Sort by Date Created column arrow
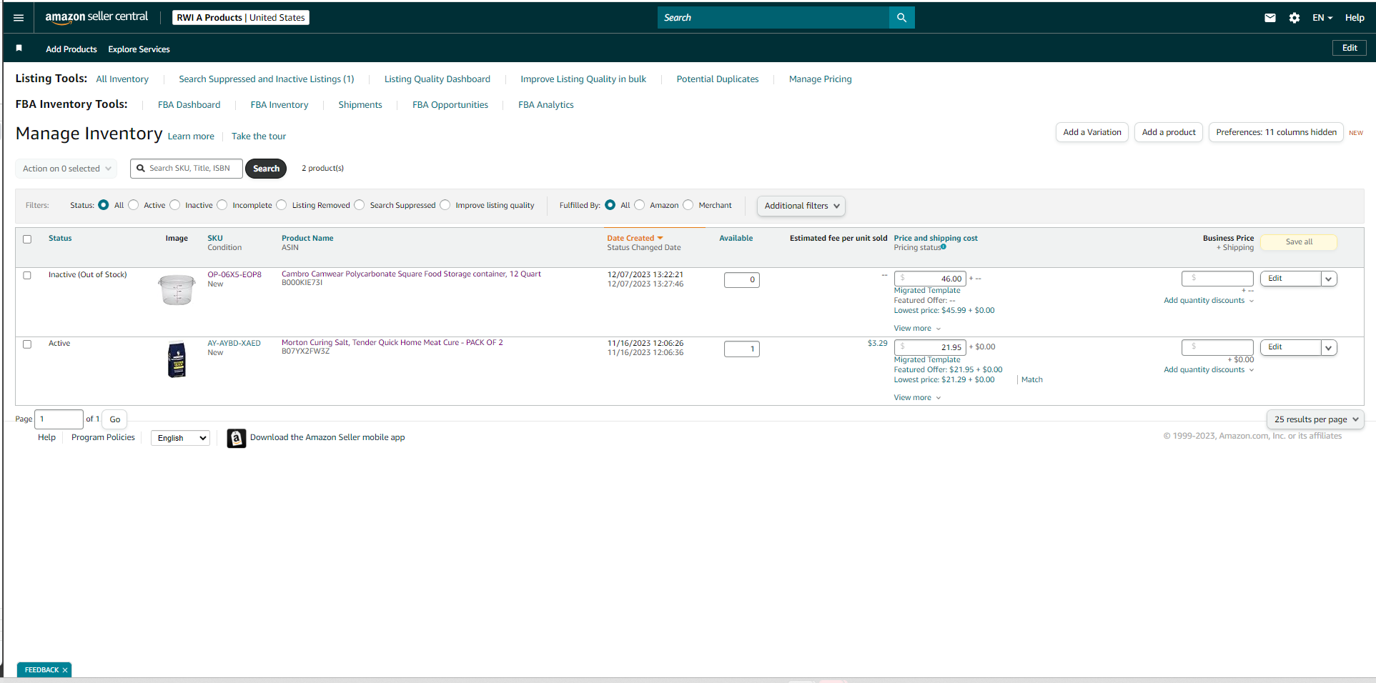1376x683 pixels. pos(660,238)
